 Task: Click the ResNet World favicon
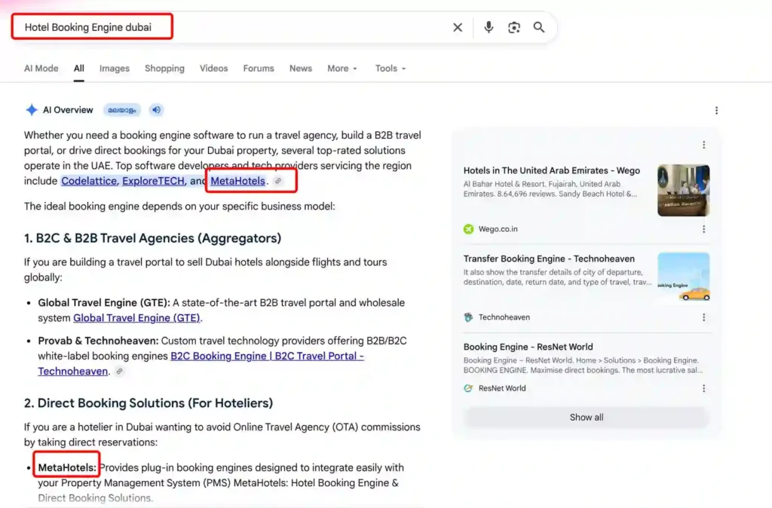coord(468,388)
